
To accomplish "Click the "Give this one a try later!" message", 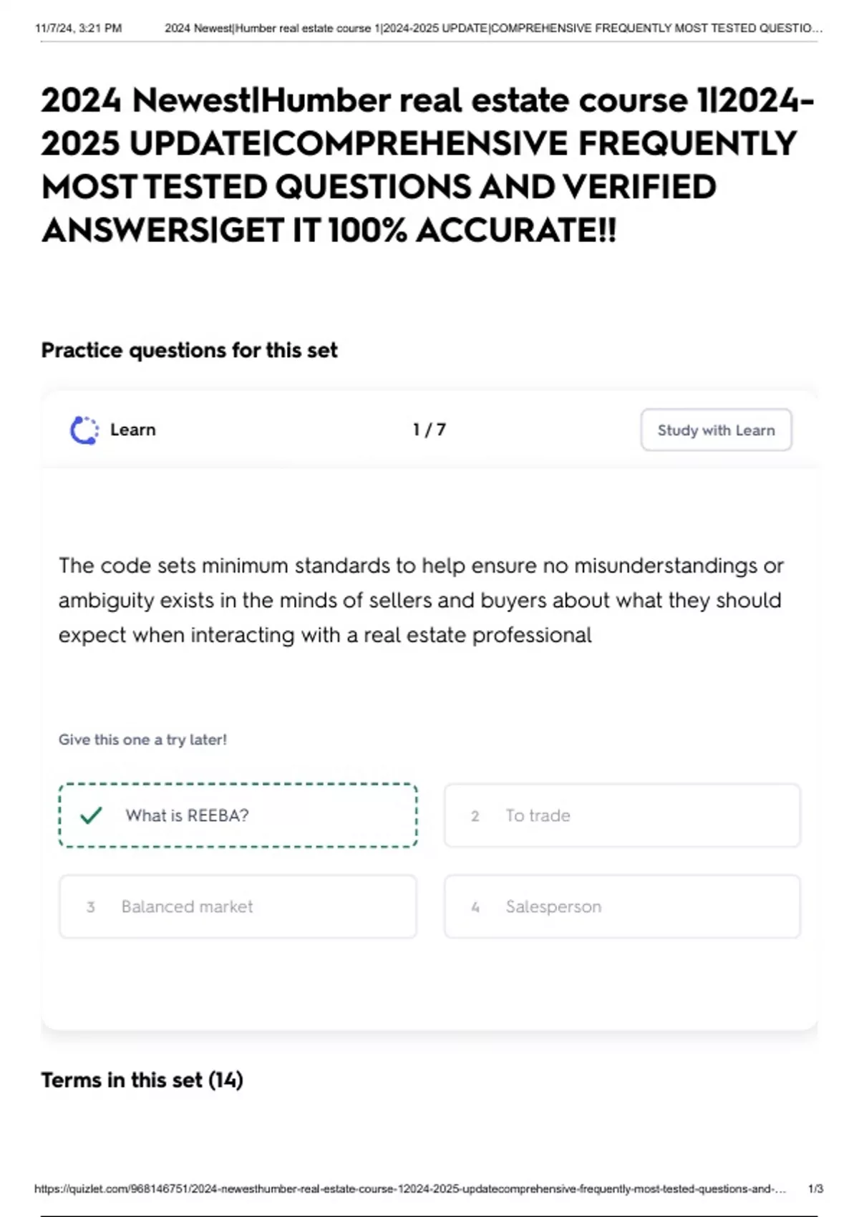I will pos(143,740).
